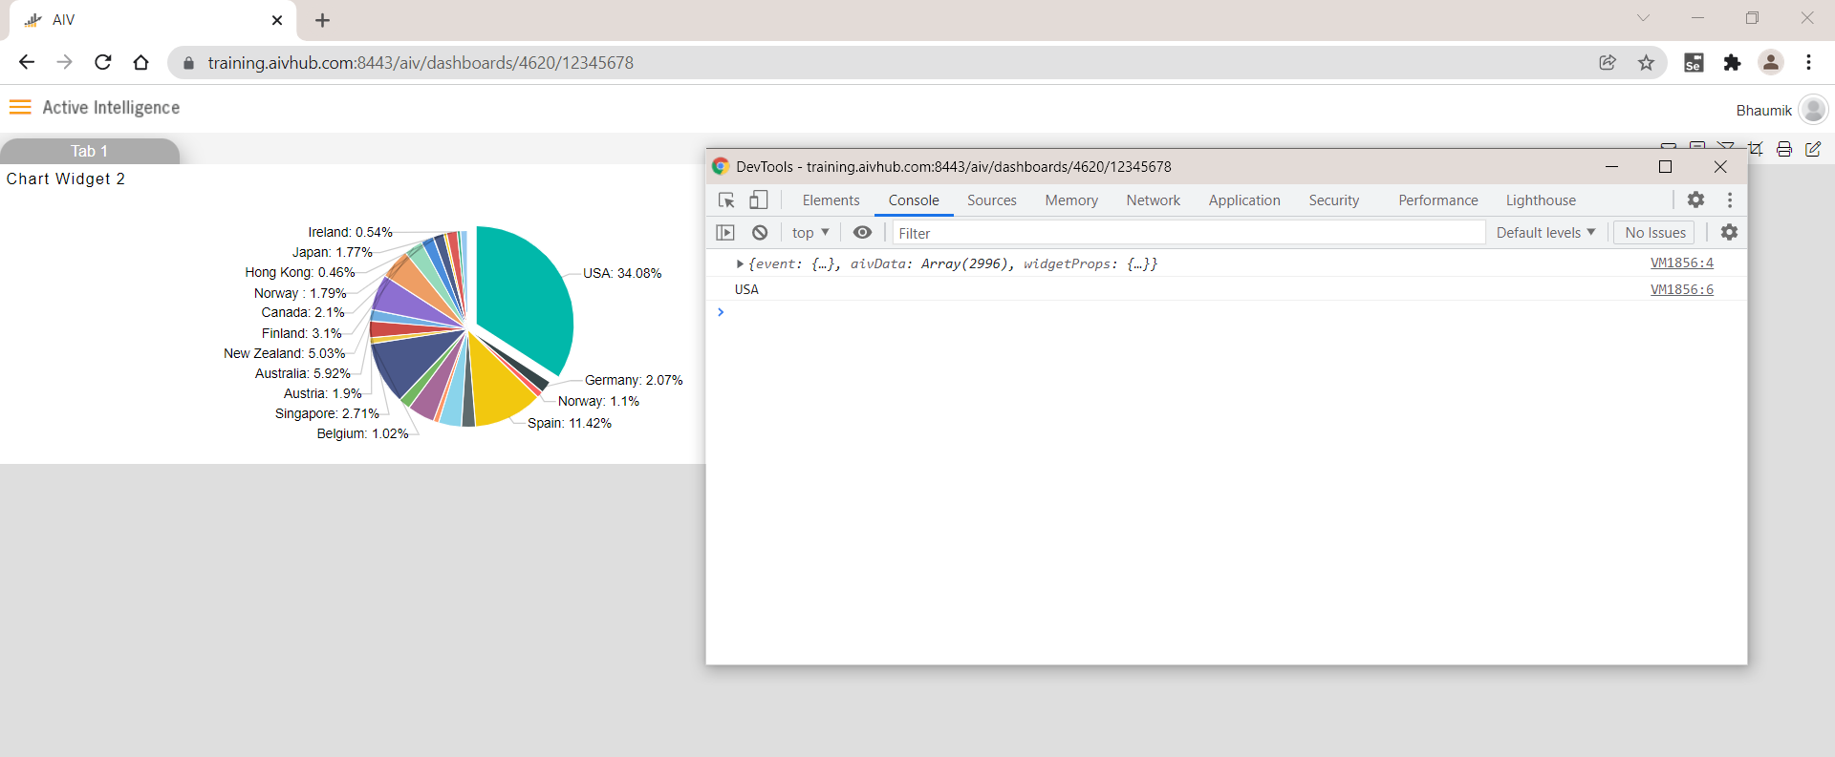Open console settings gear next to No Issues
The image size is (1835, 757).
[x=1729, y=232]
